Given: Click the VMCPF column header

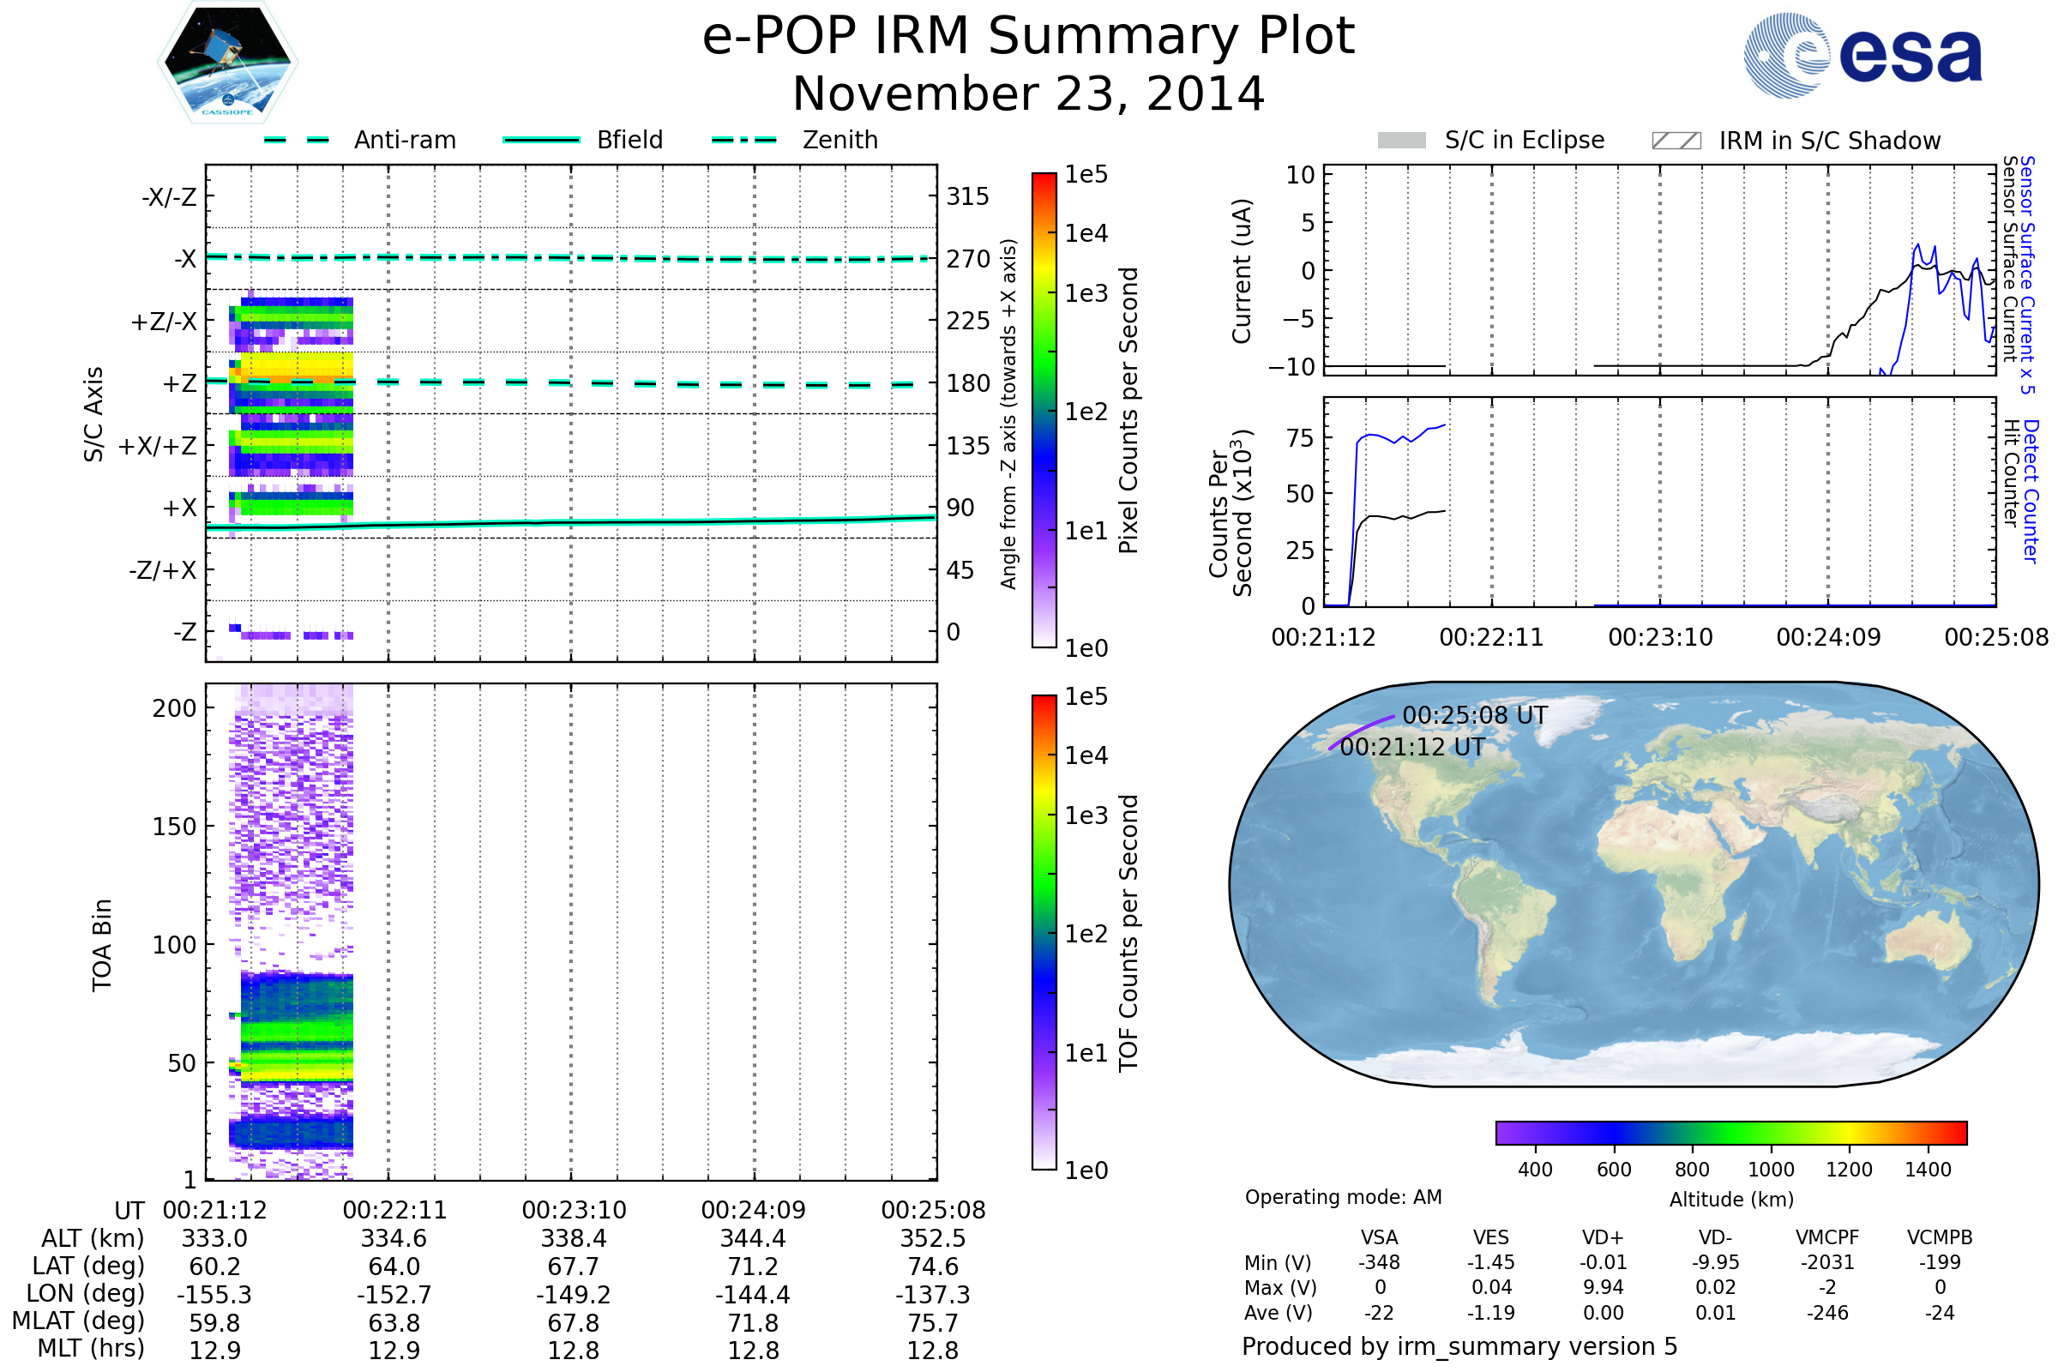Looking at the screenshot, I should pyautogui.click(x=1827, y=1237).
